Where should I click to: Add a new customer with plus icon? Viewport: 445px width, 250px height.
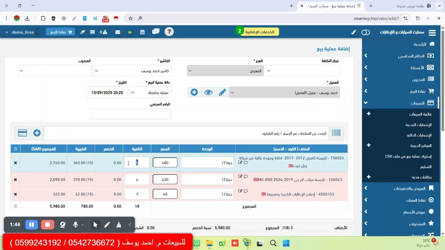coord(194,92)
